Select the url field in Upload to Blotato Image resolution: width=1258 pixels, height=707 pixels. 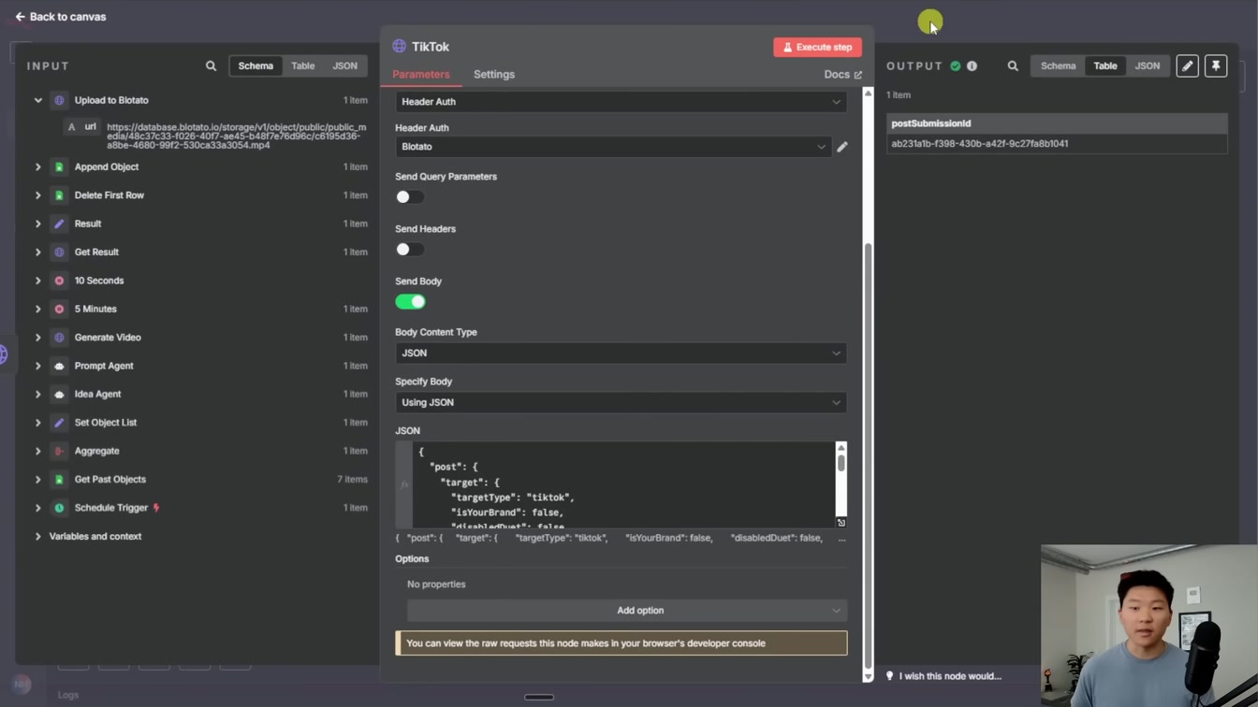[81, 126]
